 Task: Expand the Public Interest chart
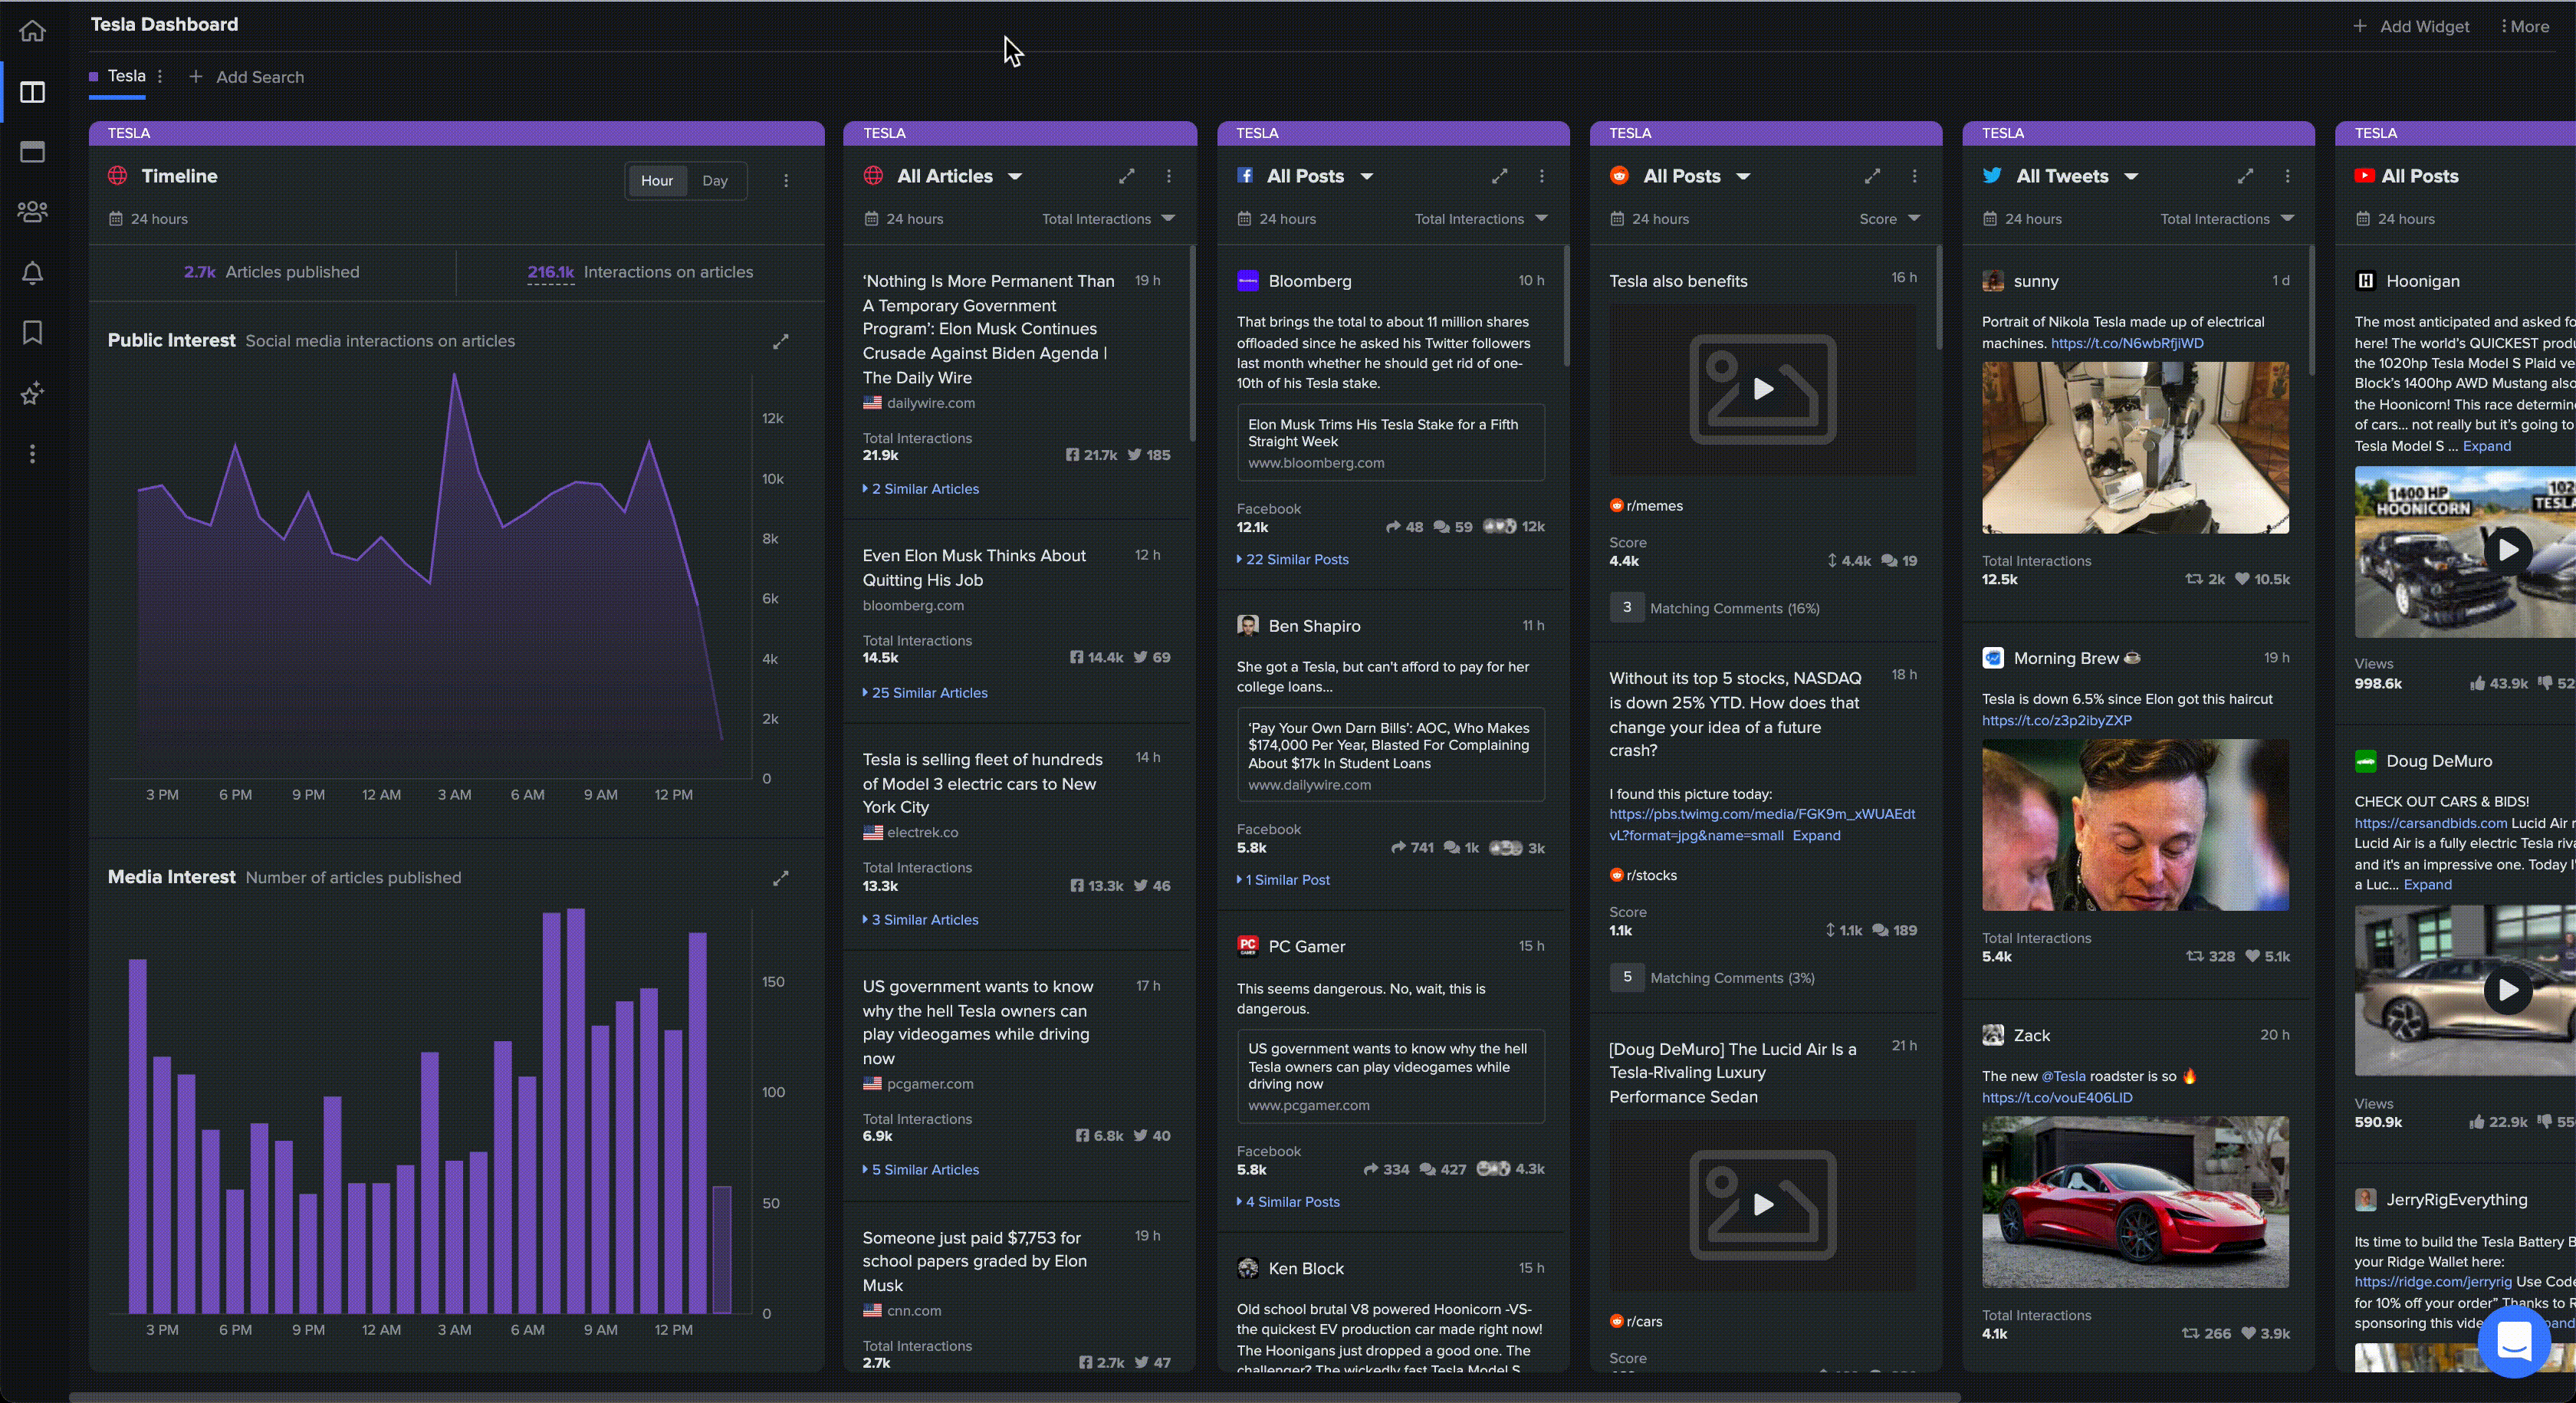pos(781,342)
